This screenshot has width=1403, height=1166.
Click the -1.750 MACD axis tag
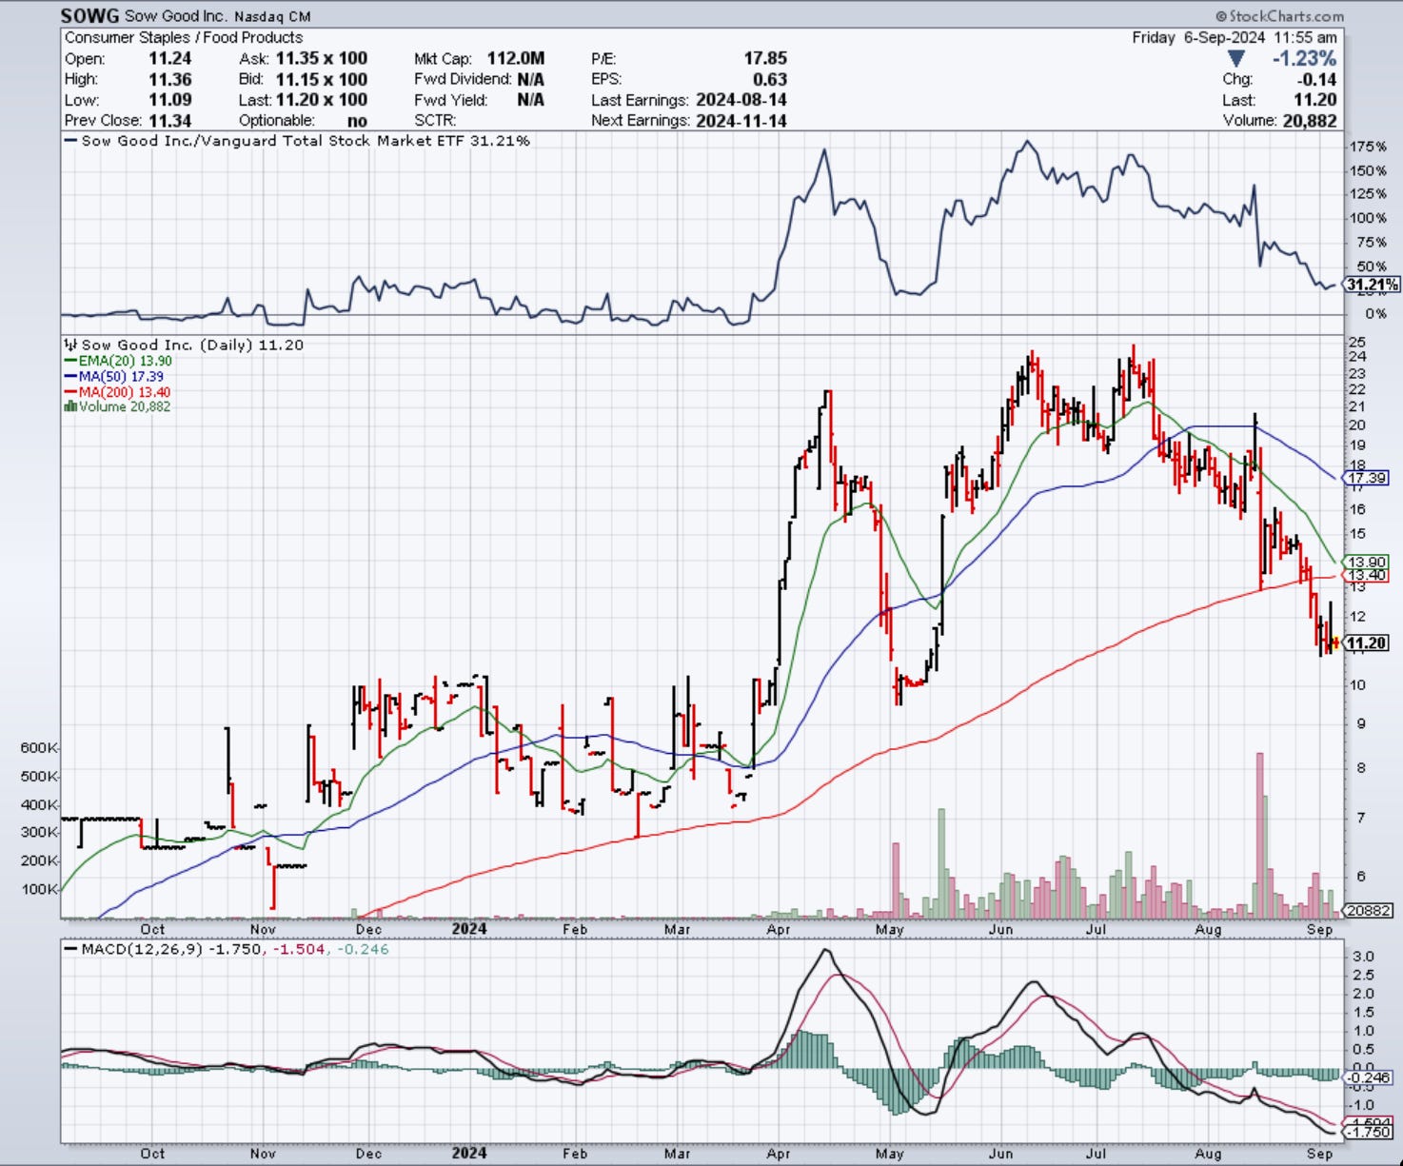(1368, 1133)
